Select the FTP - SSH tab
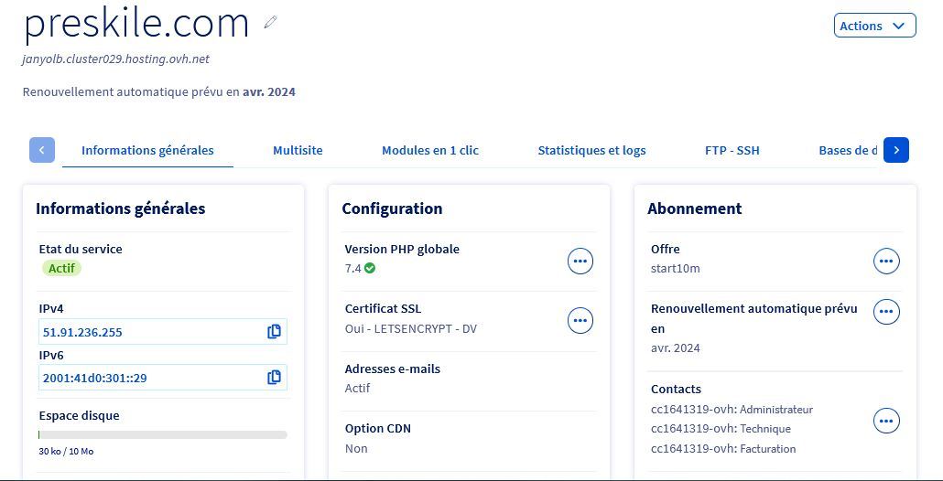Screen dimensions: 943x481 [732, 150]
